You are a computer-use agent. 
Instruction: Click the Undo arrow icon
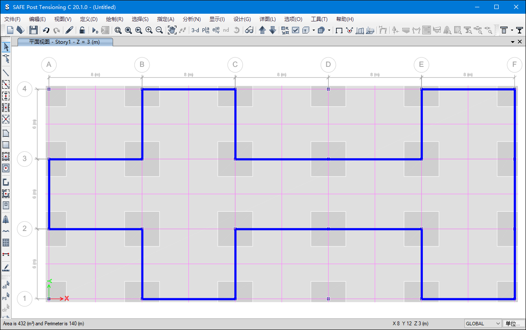(46, 30)
